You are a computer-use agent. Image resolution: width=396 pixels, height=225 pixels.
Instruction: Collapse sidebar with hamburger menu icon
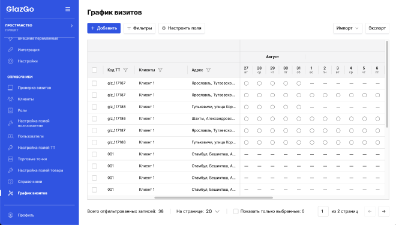click(x=68, y=10)
